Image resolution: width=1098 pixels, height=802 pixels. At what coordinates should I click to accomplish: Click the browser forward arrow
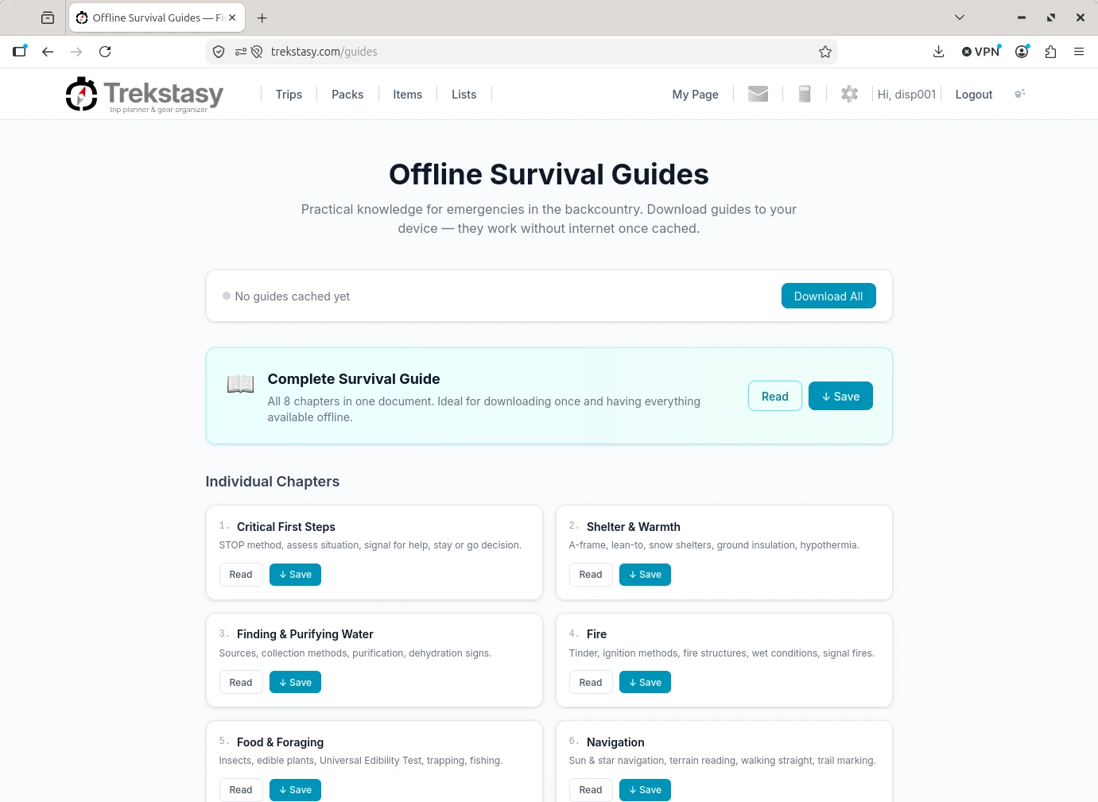76,52
